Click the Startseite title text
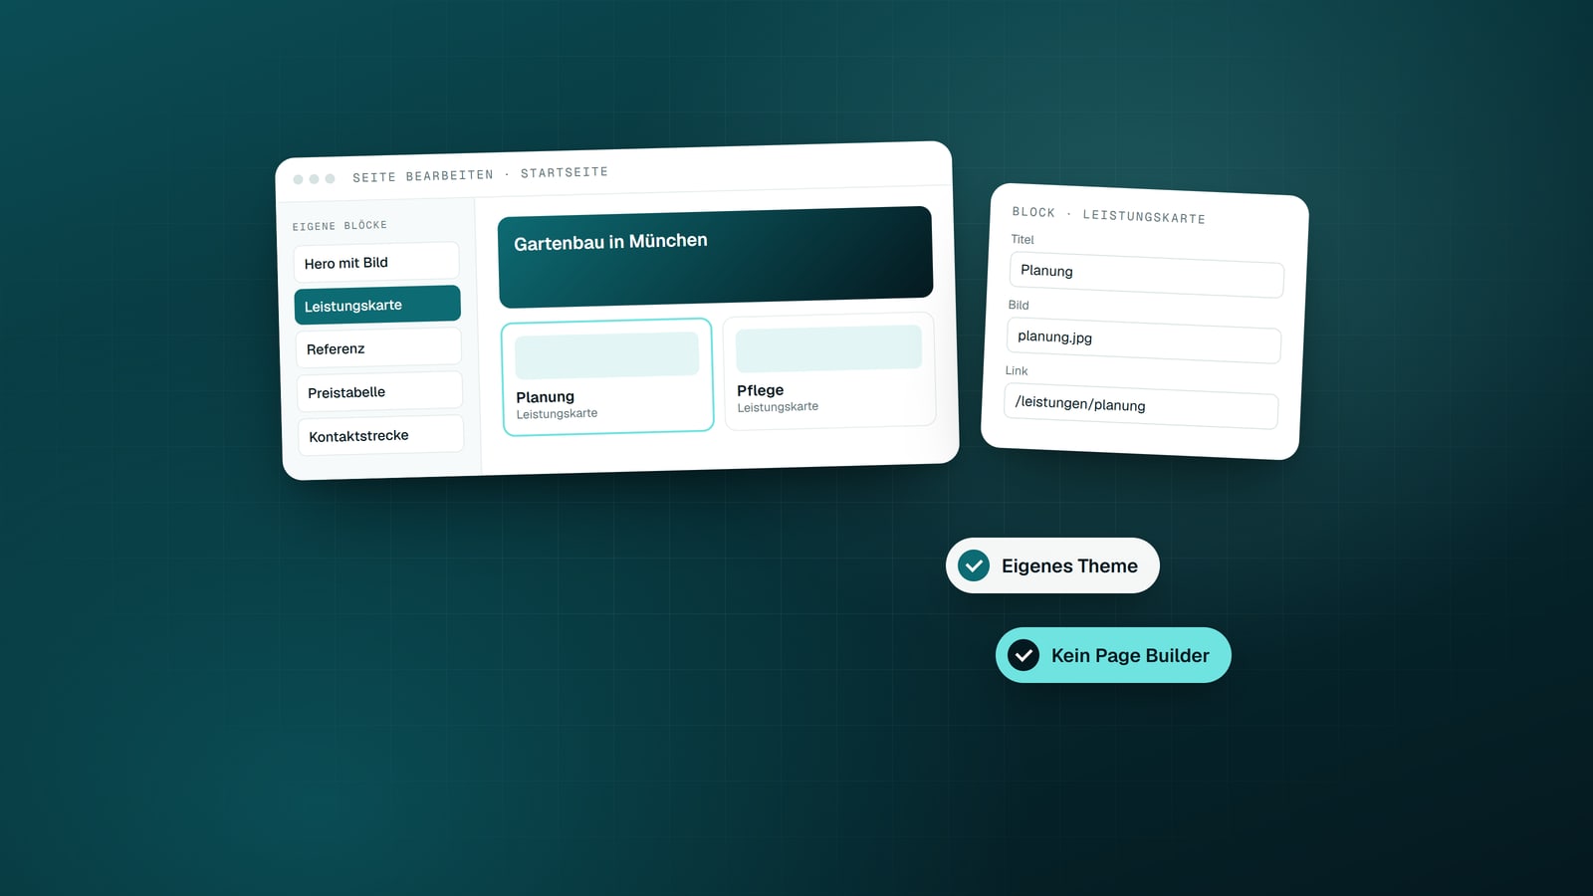This screenshot has width=1593, height=896. coord(565,172)
